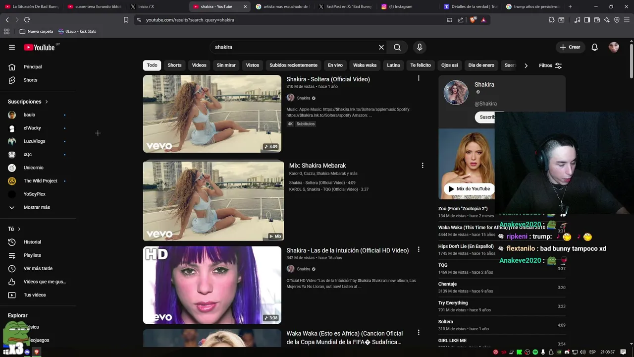Select the Waka waka chip
This screenshot has height=357, width=634.
coord(365,65)
